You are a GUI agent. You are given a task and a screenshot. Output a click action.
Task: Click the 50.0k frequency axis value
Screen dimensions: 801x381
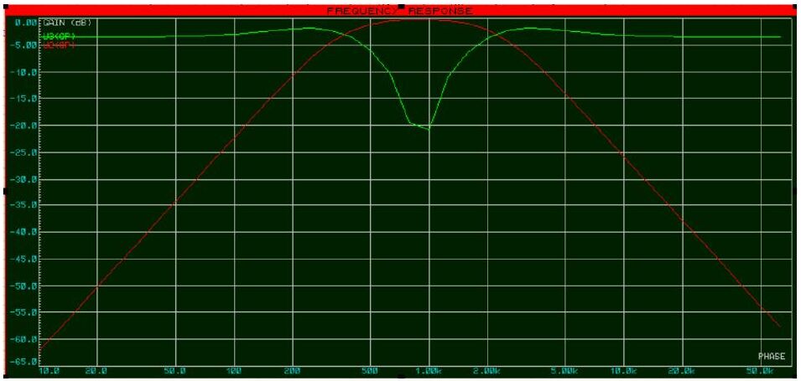click(760, 371)
